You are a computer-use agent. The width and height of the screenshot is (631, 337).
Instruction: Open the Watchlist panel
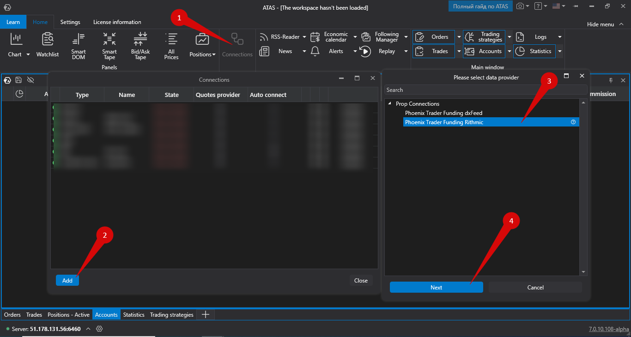coord(48,45)
